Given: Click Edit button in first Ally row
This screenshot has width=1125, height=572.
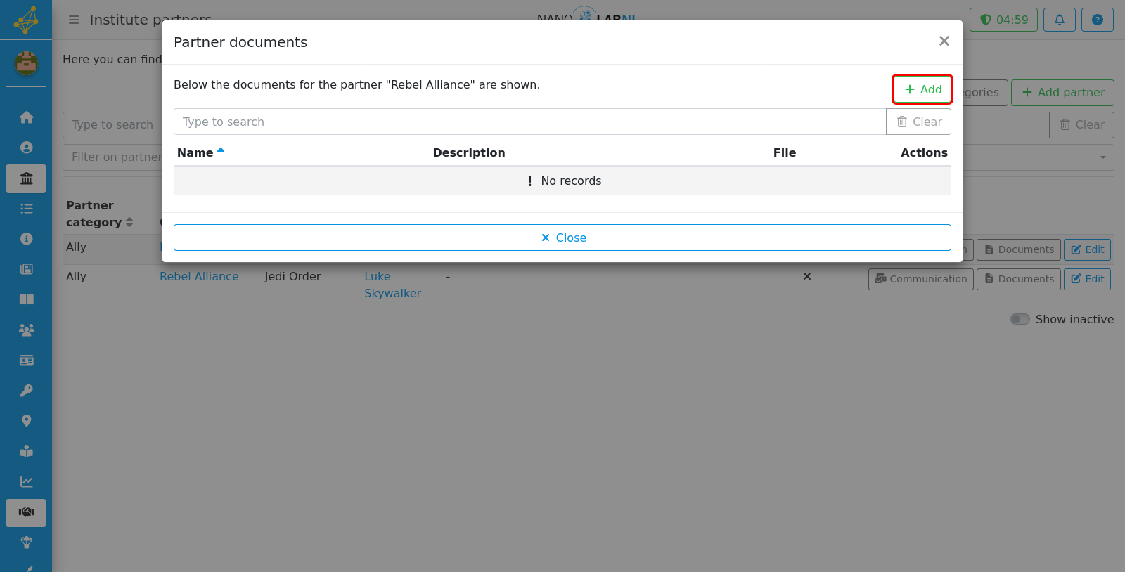Looking at the screenshot, I should point(1087,249).
